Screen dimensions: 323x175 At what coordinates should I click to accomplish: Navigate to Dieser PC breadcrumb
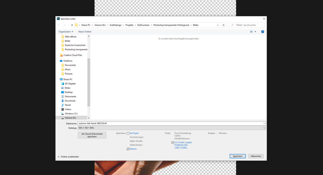(x=86, y=25)
